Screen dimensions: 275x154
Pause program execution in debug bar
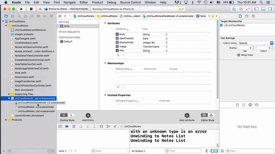(74, 127)
